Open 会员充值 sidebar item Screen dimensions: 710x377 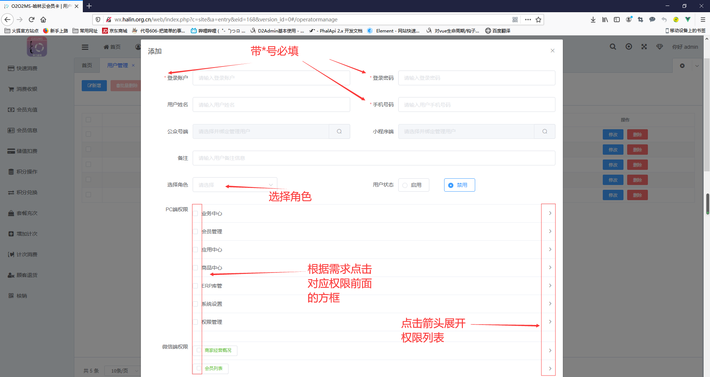[23, 110]
